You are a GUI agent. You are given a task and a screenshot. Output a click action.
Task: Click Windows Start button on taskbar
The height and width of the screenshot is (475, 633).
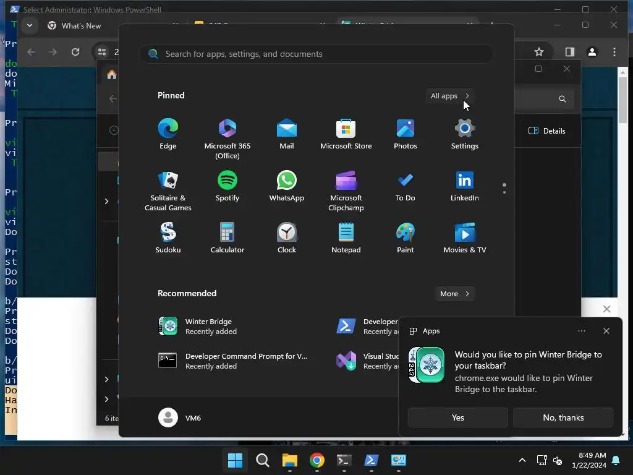pyautogui.click(x=235, y=460)
